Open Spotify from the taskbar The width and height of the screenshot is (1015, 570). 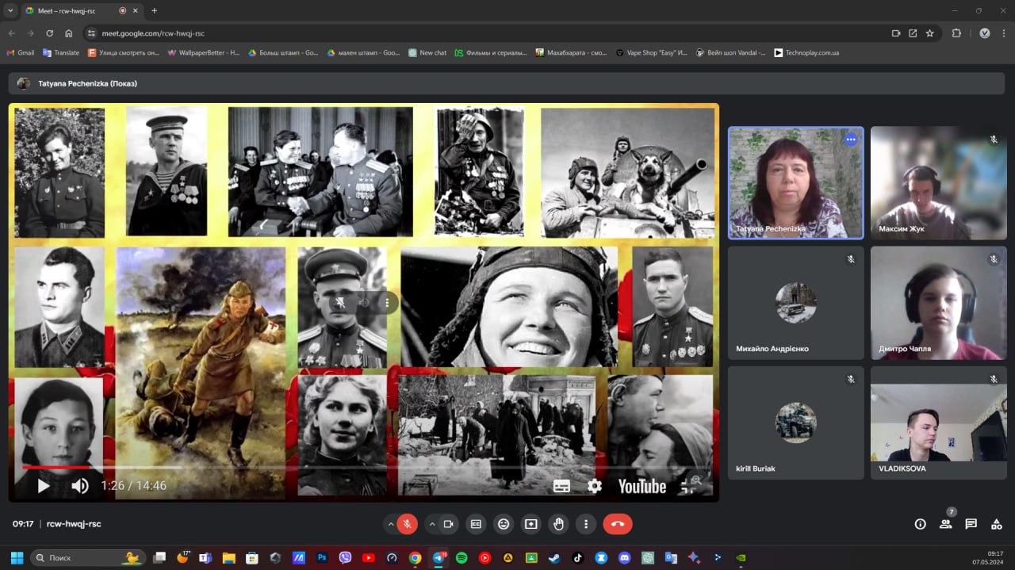tap(462, 557)
